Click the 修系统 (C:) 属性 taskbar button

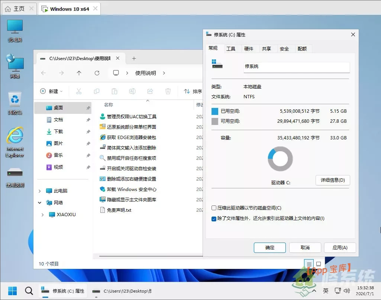click(63, 291)
